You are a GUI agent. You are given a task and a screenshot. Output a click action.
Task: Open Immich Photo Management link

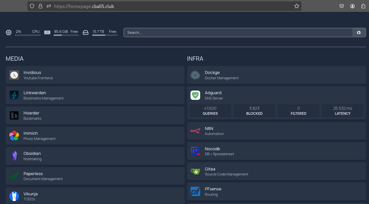[x=95, y=136]
